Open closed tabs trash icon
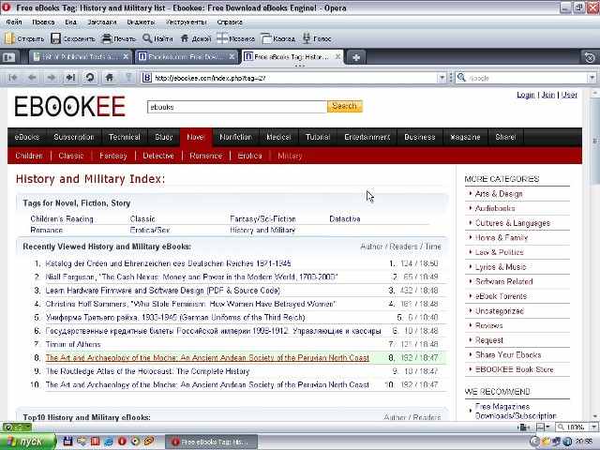 point(590,57)
